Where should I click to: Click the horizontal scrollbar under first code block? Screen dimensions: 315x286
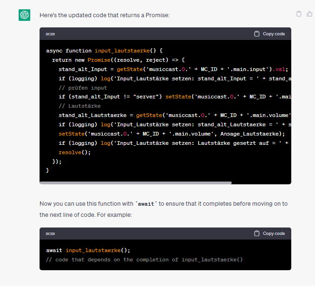(x=135, y=183)
